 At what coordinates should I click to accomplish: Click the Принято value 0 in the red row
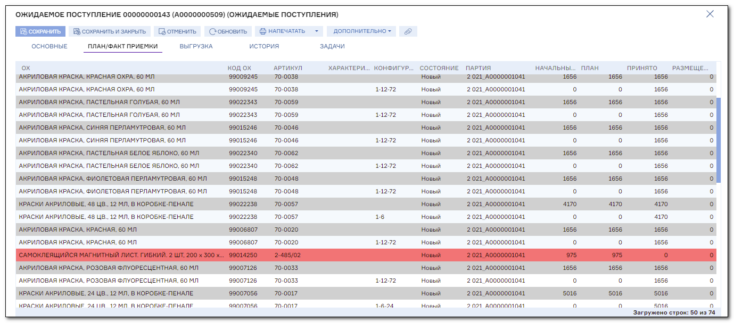click(x=666, y=255)
